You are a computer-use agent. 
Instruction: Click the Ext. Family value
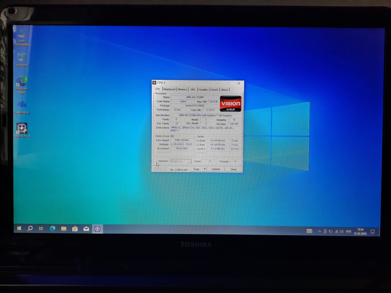click(x=177, y=123)
